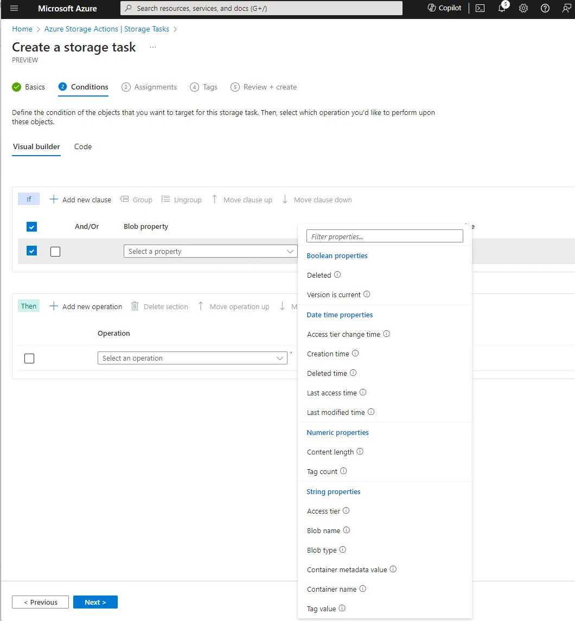Click the Microsoft Azure logo text
The width and height of the screenshot is (575, 621).
click(x=67, y=8)
